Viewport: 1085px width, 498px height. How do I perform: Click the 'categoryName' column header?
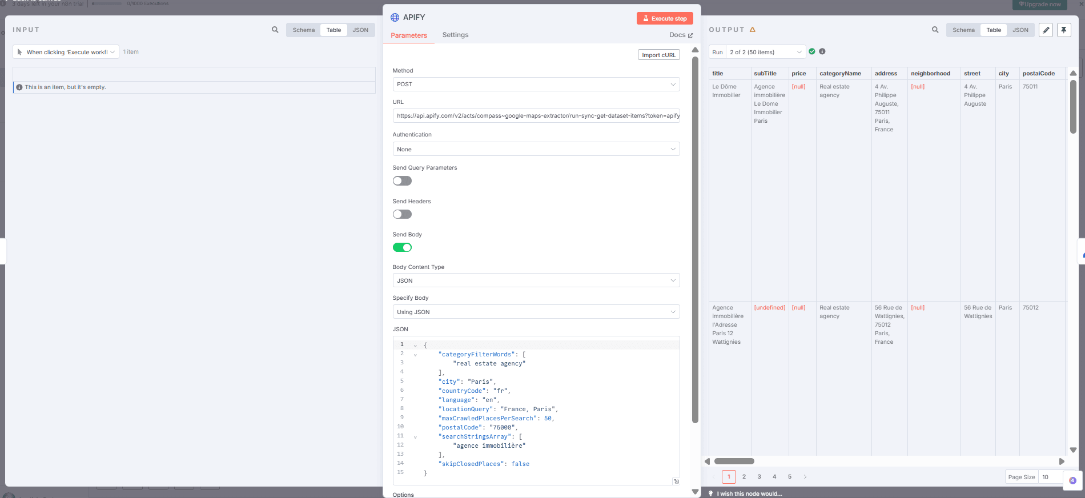pyautogui.click(x=843, y=73)
